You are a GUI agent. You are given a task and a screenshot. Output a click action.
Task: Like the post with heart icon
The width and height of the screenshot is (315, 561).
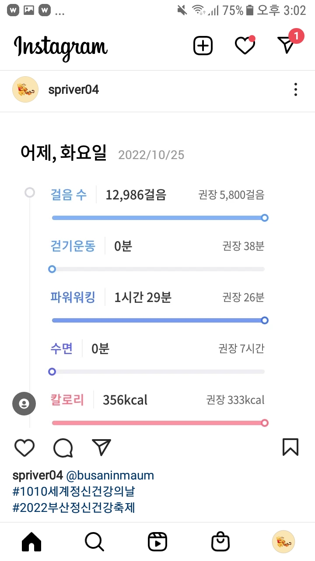[x=24, y=447]
